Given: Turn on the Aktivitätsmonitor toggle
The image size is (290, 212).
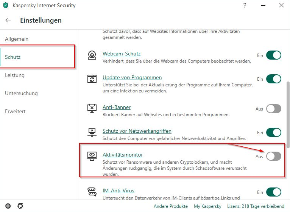Looking at the screenshot, I should point(274,156).
